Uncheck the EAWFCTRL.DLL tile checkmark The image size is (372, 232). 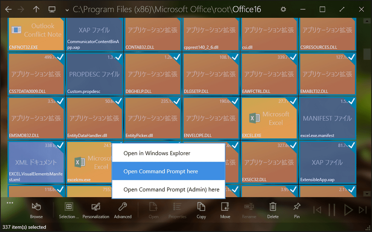point(293,57)
